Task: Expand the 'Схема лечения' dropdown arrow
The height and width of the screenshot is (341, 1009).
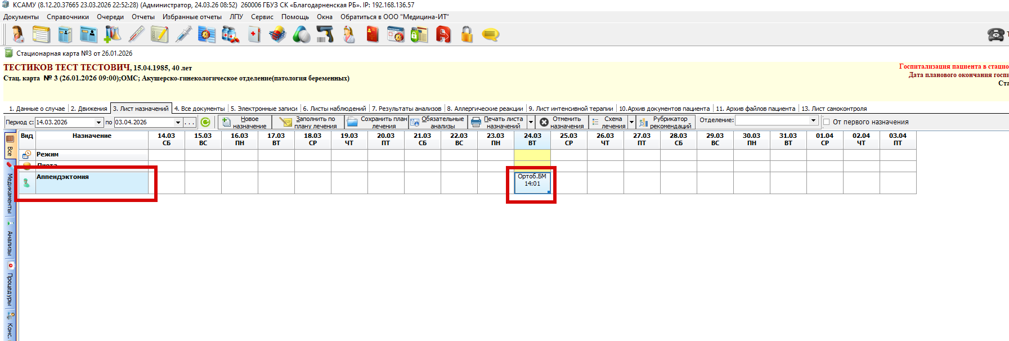Action: (x=631, y=122)
